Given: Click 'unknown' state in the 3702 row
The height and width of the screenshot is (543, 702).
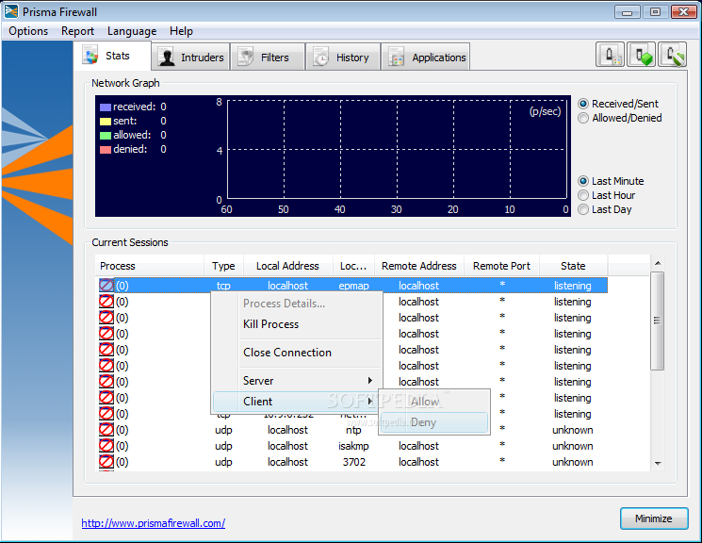Looking at the screenshot, I should pyautogui.click(x=573, y=462).
